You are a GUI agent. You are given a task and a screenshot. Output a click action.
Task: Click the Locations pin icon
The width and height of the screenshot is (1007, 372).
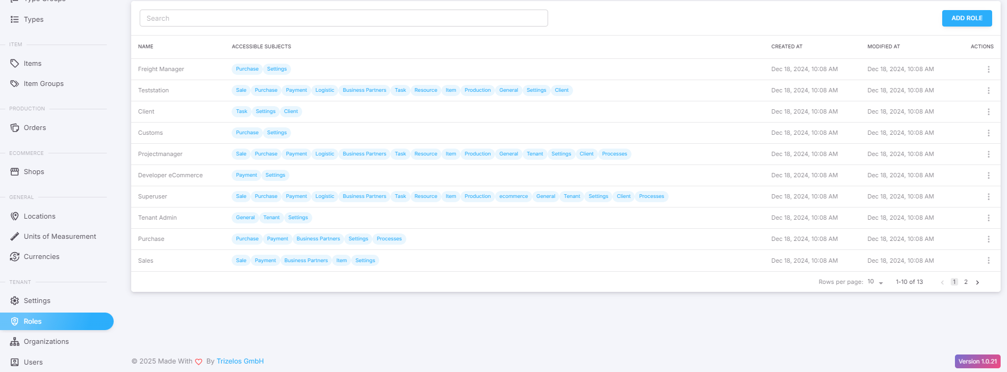[14, 217]
